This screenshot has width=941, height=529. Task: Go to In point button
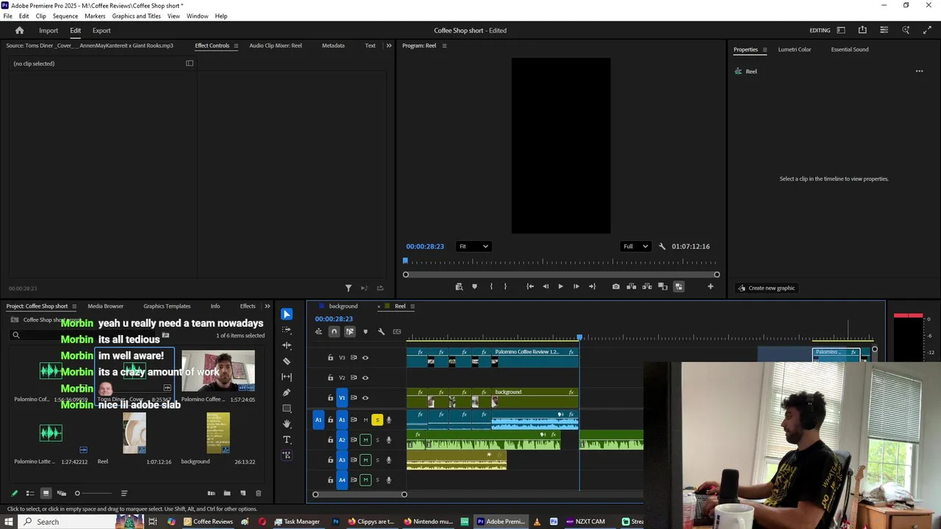(x=530, y=287)
